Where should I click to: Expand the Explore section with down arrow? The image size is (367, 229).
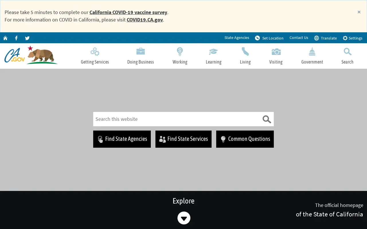click(x=184, y=218)
